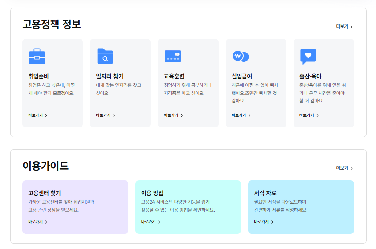The image size is (376, 249).
Task: Click text '고용24 서비스의 다양한 기능을 쉽게'
Action: [x=176, y=202]
